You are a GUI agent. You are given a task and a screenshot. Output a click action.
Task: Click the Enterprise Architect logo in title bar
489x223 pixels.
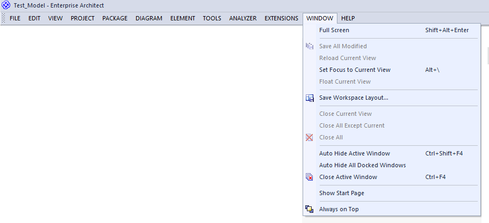point(6,5)
